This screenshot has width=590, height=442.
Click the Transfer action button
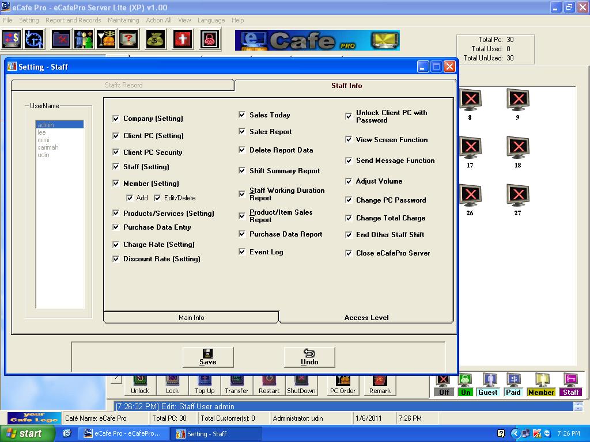pos(237,385)
